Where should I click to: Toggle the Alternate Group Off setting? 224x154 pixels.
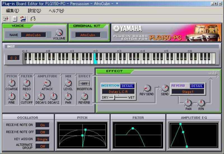(43, 146)
